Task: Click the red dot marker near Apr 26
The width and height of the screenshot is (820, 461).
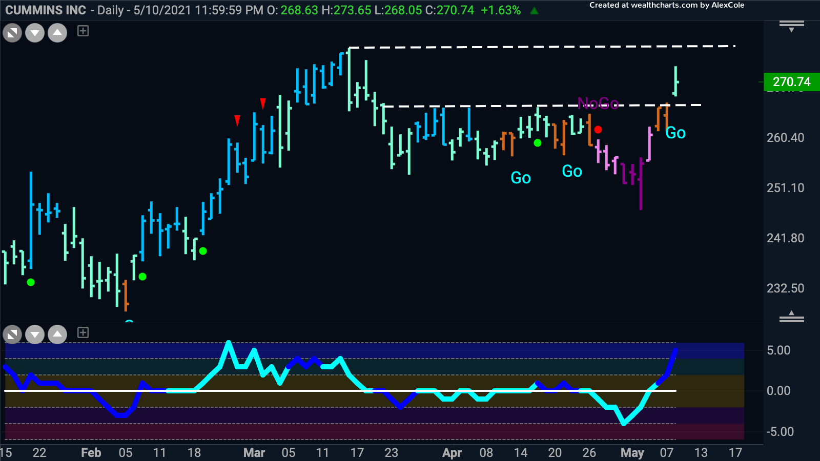Action: coord(598,130)
